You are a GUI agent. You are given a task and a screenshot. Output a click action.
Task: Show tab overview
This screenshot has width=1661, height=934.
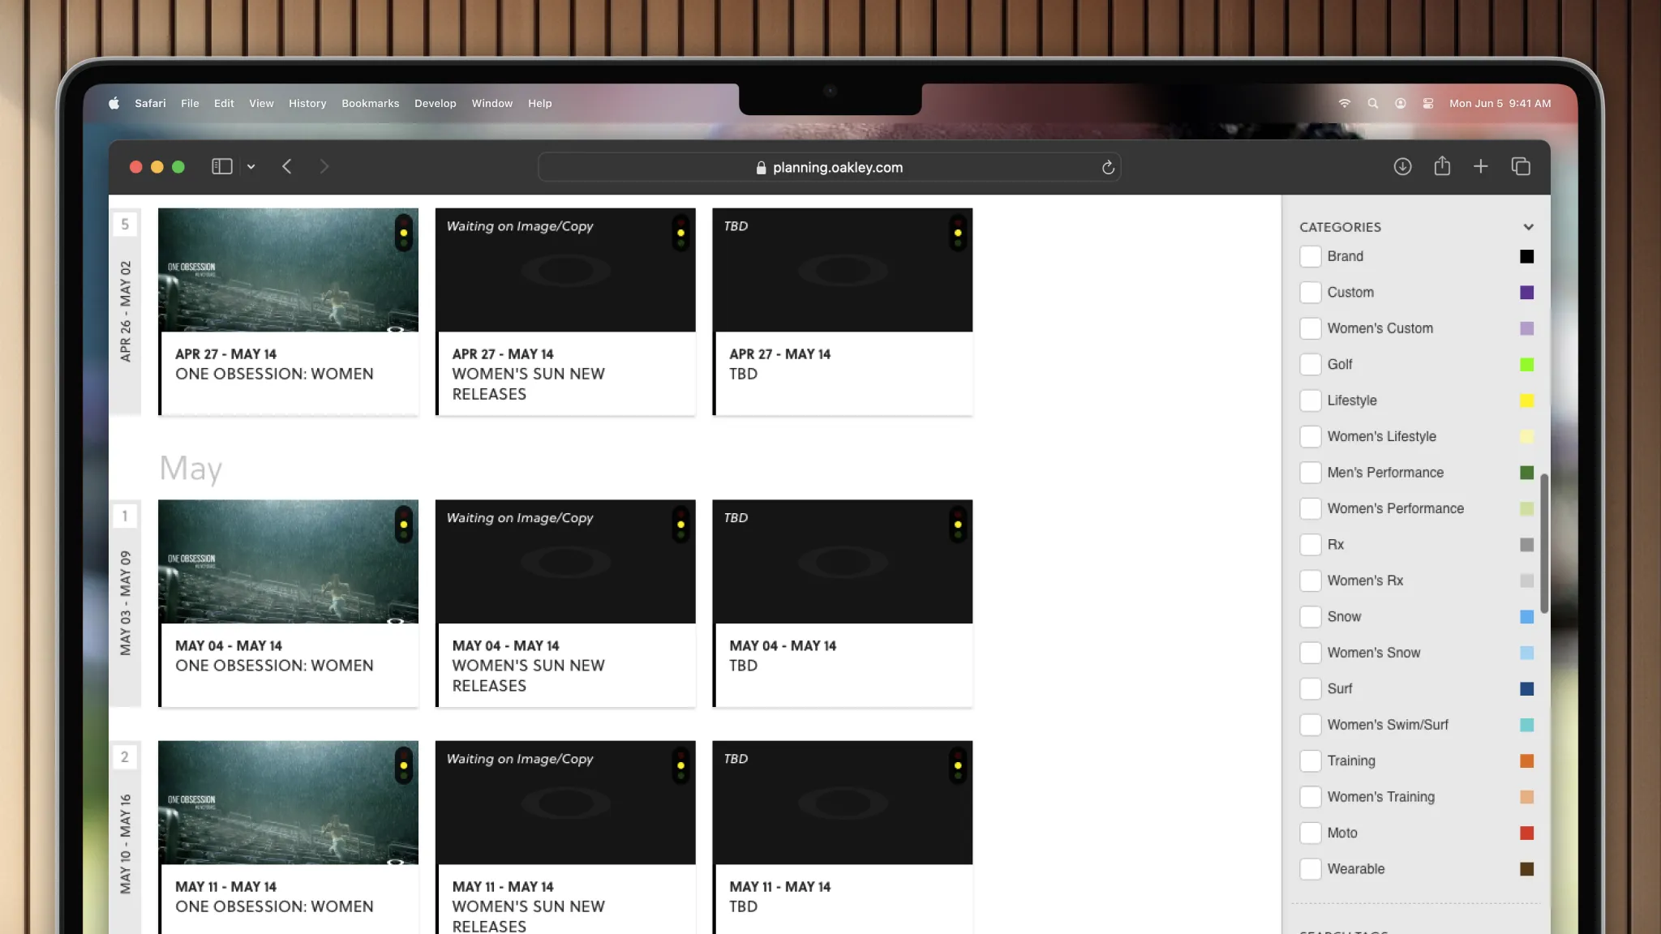click(1521, 166)
